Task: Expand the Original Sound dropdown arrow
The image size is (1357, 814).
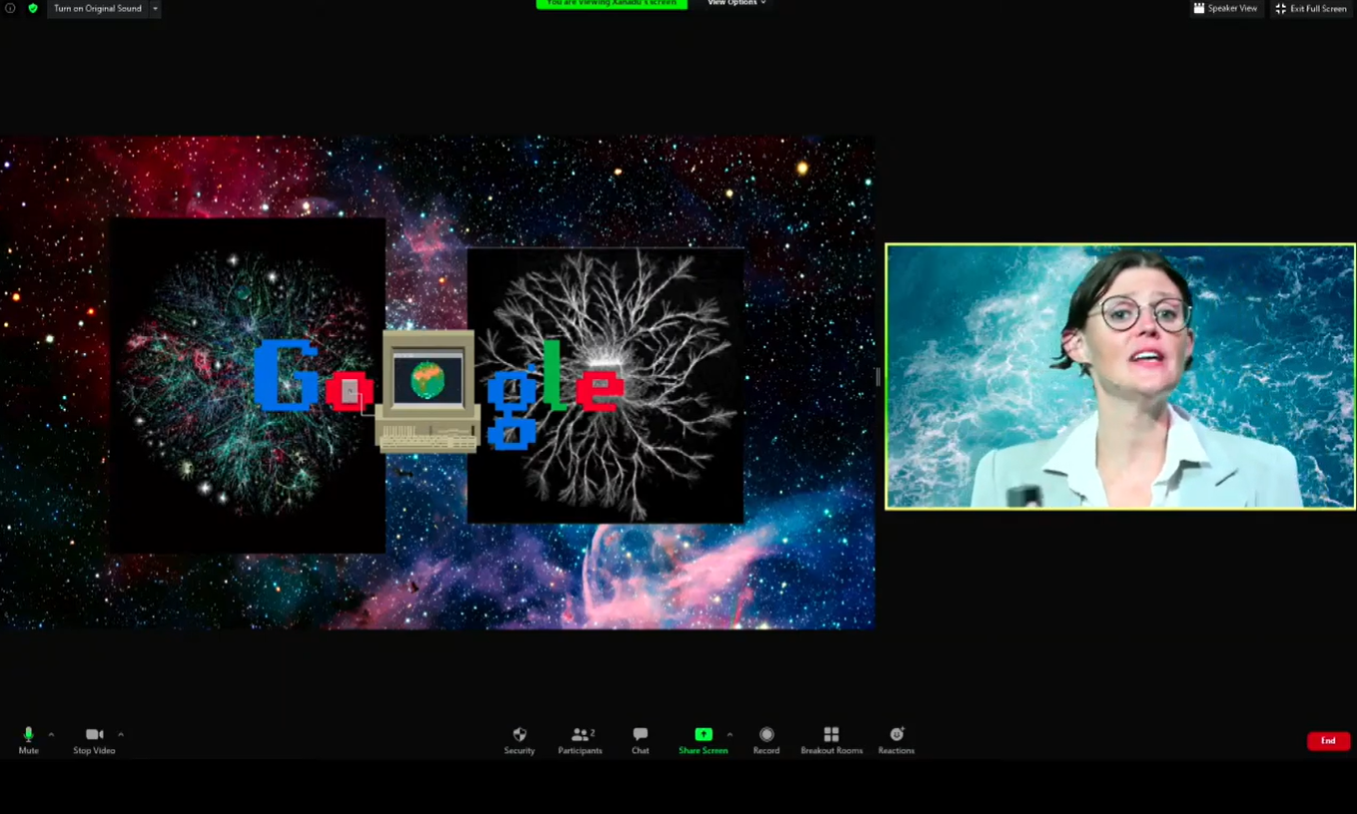Action: coord(155,8)
